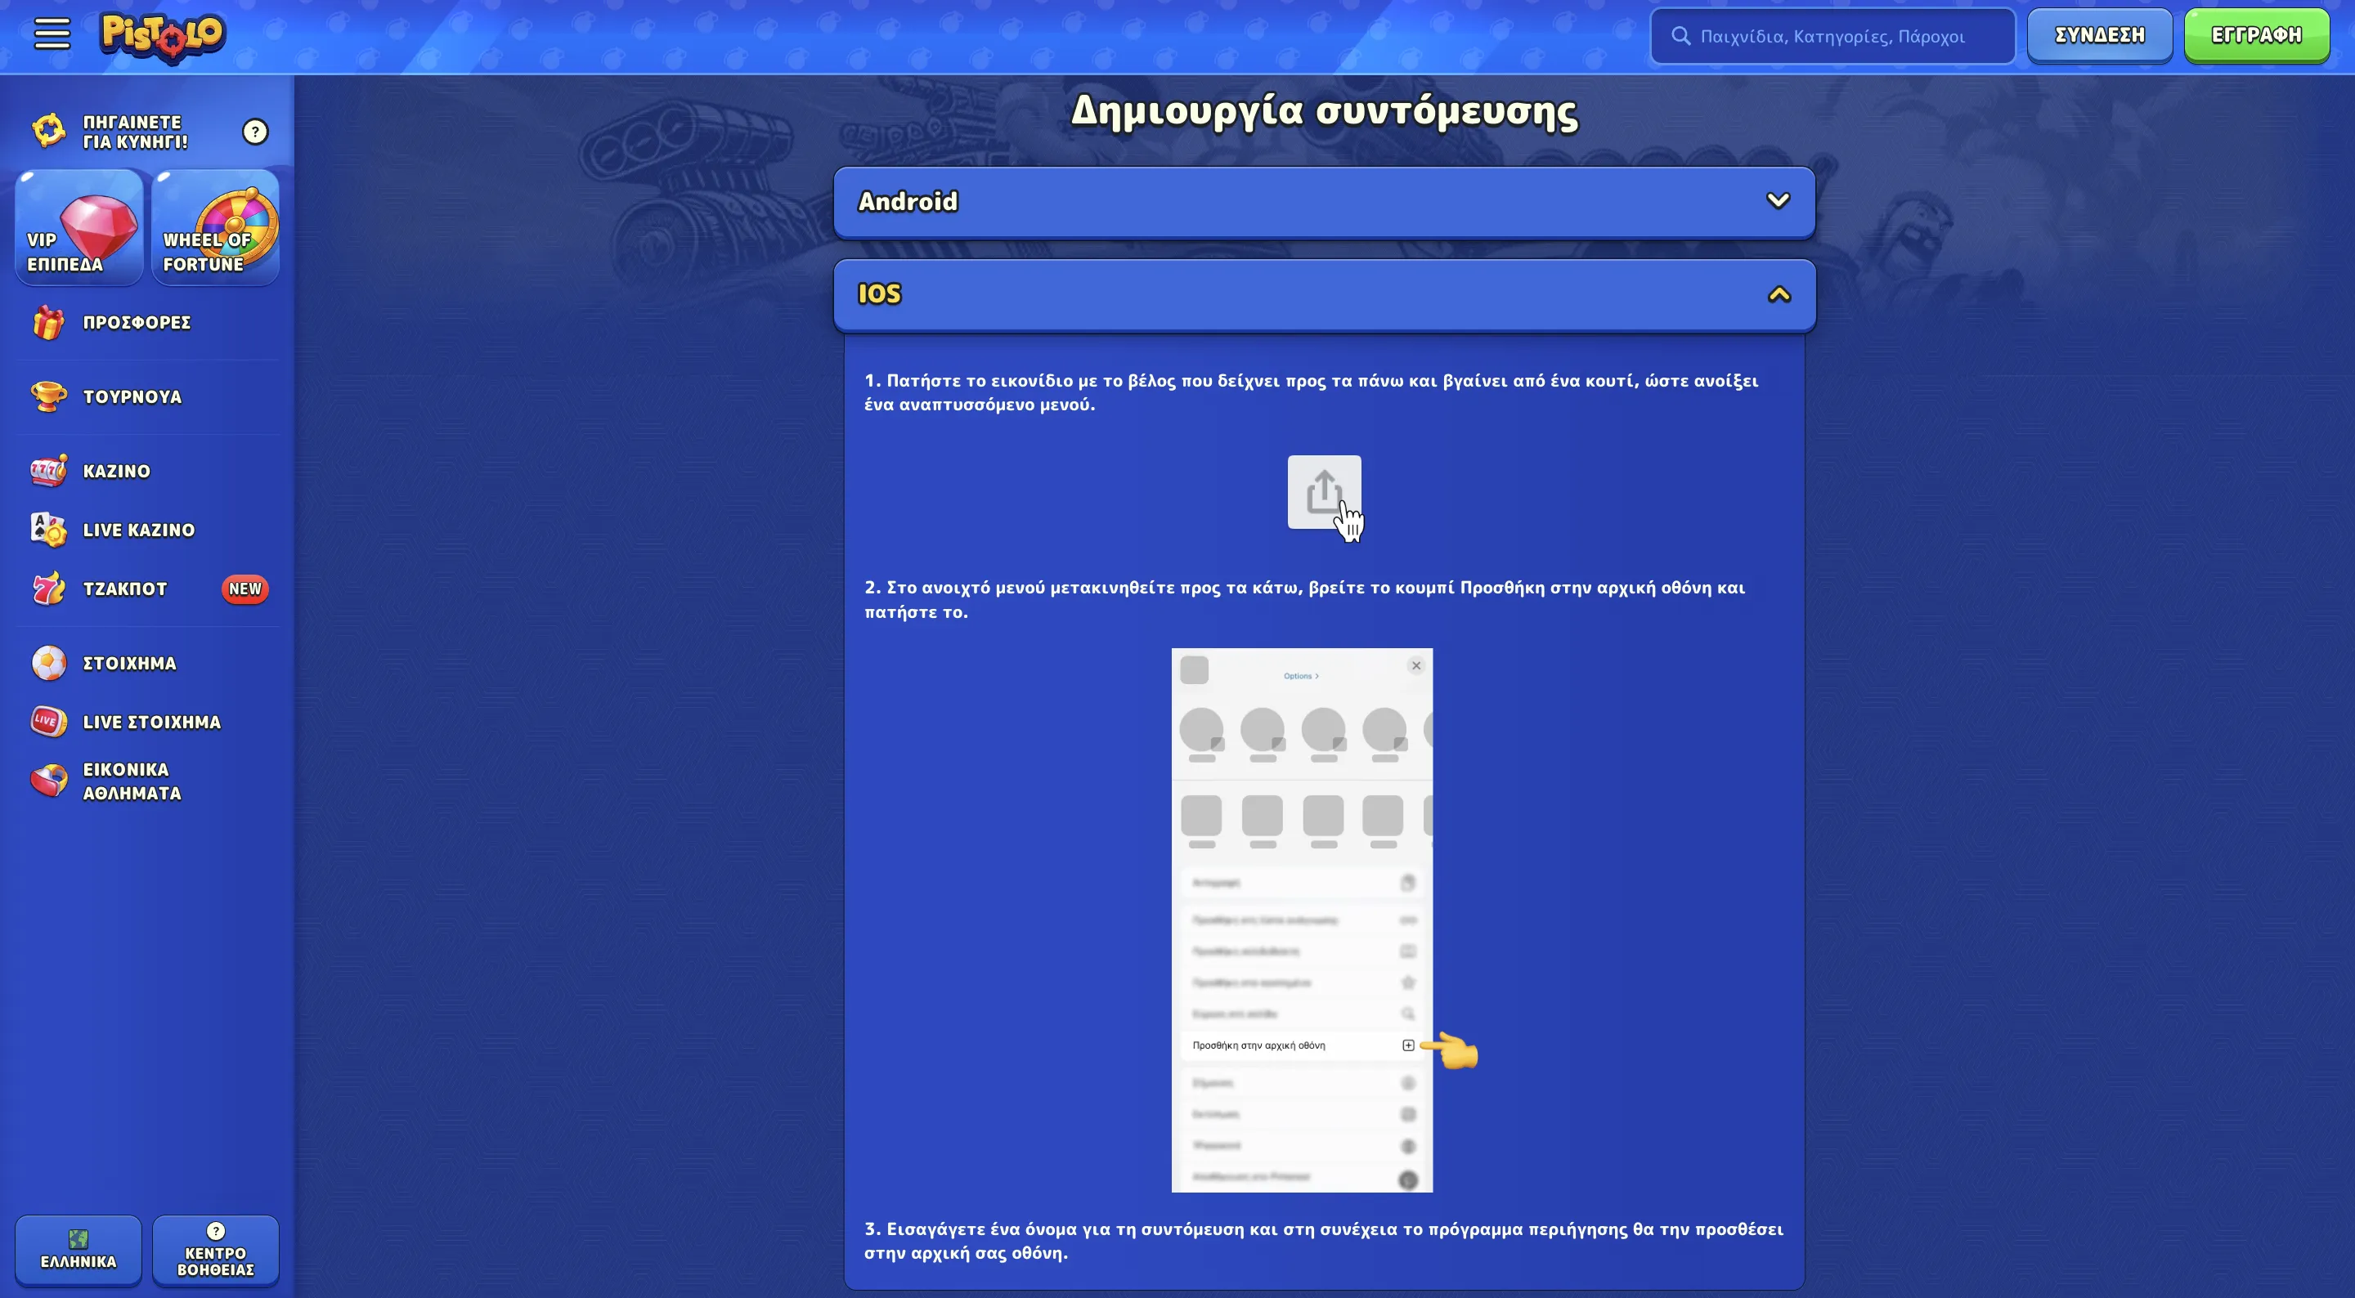Click the ΤΟΥΡΝΟΥΑ trophy icon

pos(48,396)
